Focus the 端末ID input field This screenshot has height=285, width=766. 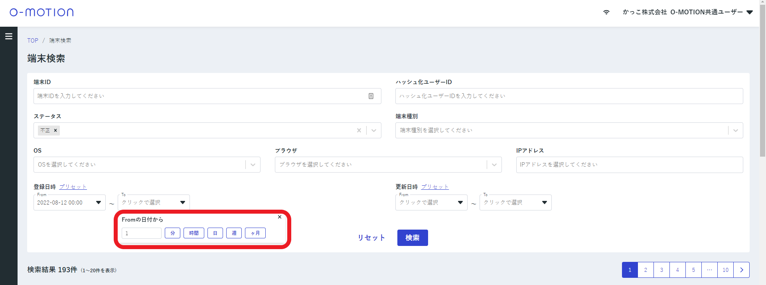207,96
